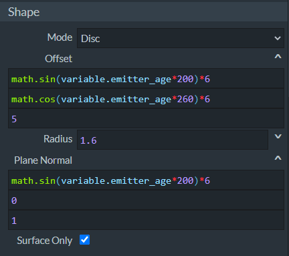Collapse the Offset fields with its chevron

(278, 57)
